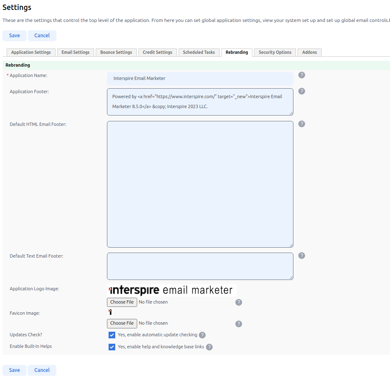390x381 pixels.
Task: Go to Bounce Settings tab
Action: pyautogui.click(x=116, y=53)
